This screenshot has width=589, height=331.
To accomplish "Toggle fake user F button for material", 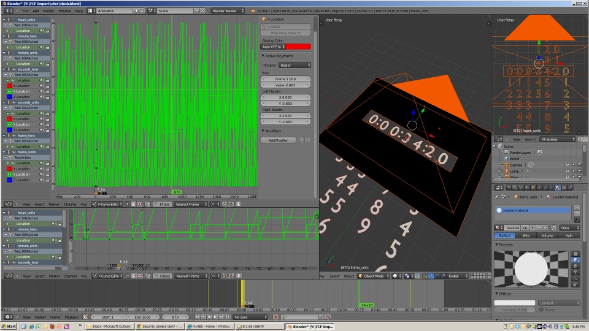I will click(x=534, y=228).
